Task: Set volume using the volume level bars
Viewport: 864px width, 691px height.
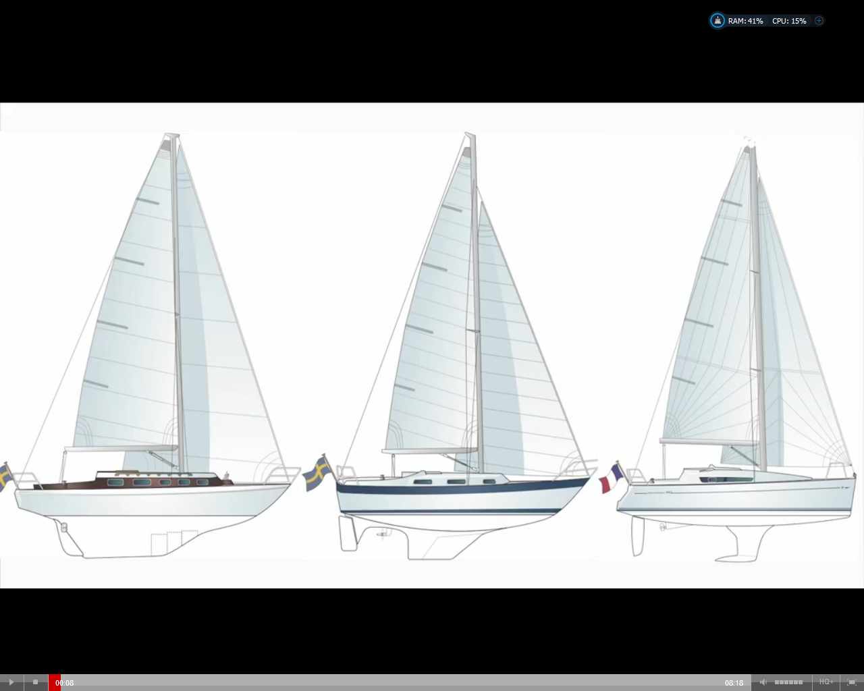Action: click(x=788, y=682)
